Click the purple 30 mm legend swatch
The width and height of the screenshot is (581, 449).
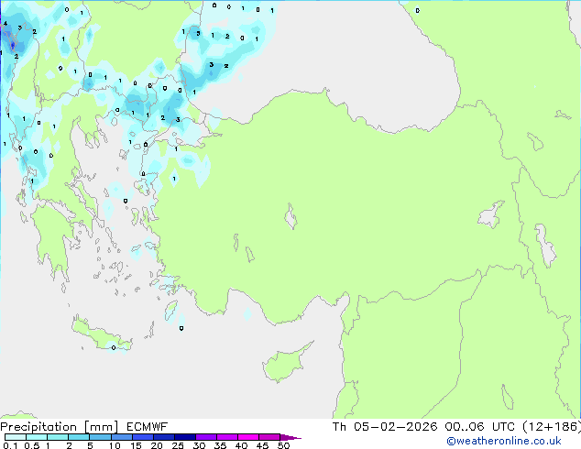coord(208,437)
